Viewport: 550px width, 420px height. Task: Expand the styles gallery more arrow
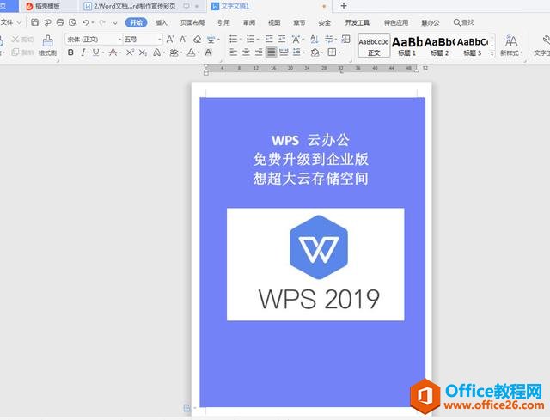[492, 53]
